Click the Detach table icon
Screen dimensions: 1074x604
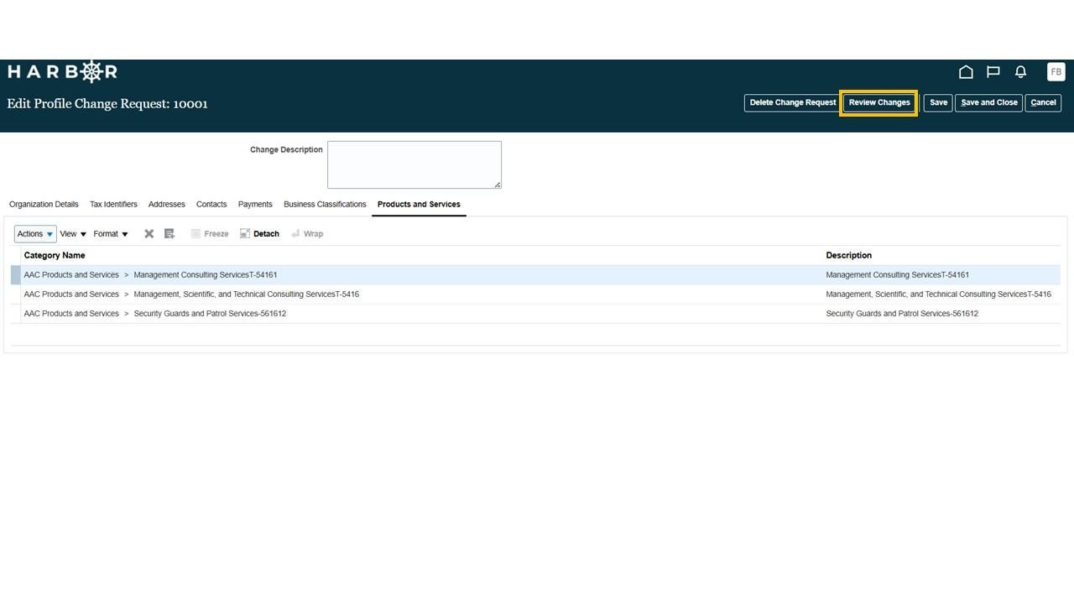point(259,234)
